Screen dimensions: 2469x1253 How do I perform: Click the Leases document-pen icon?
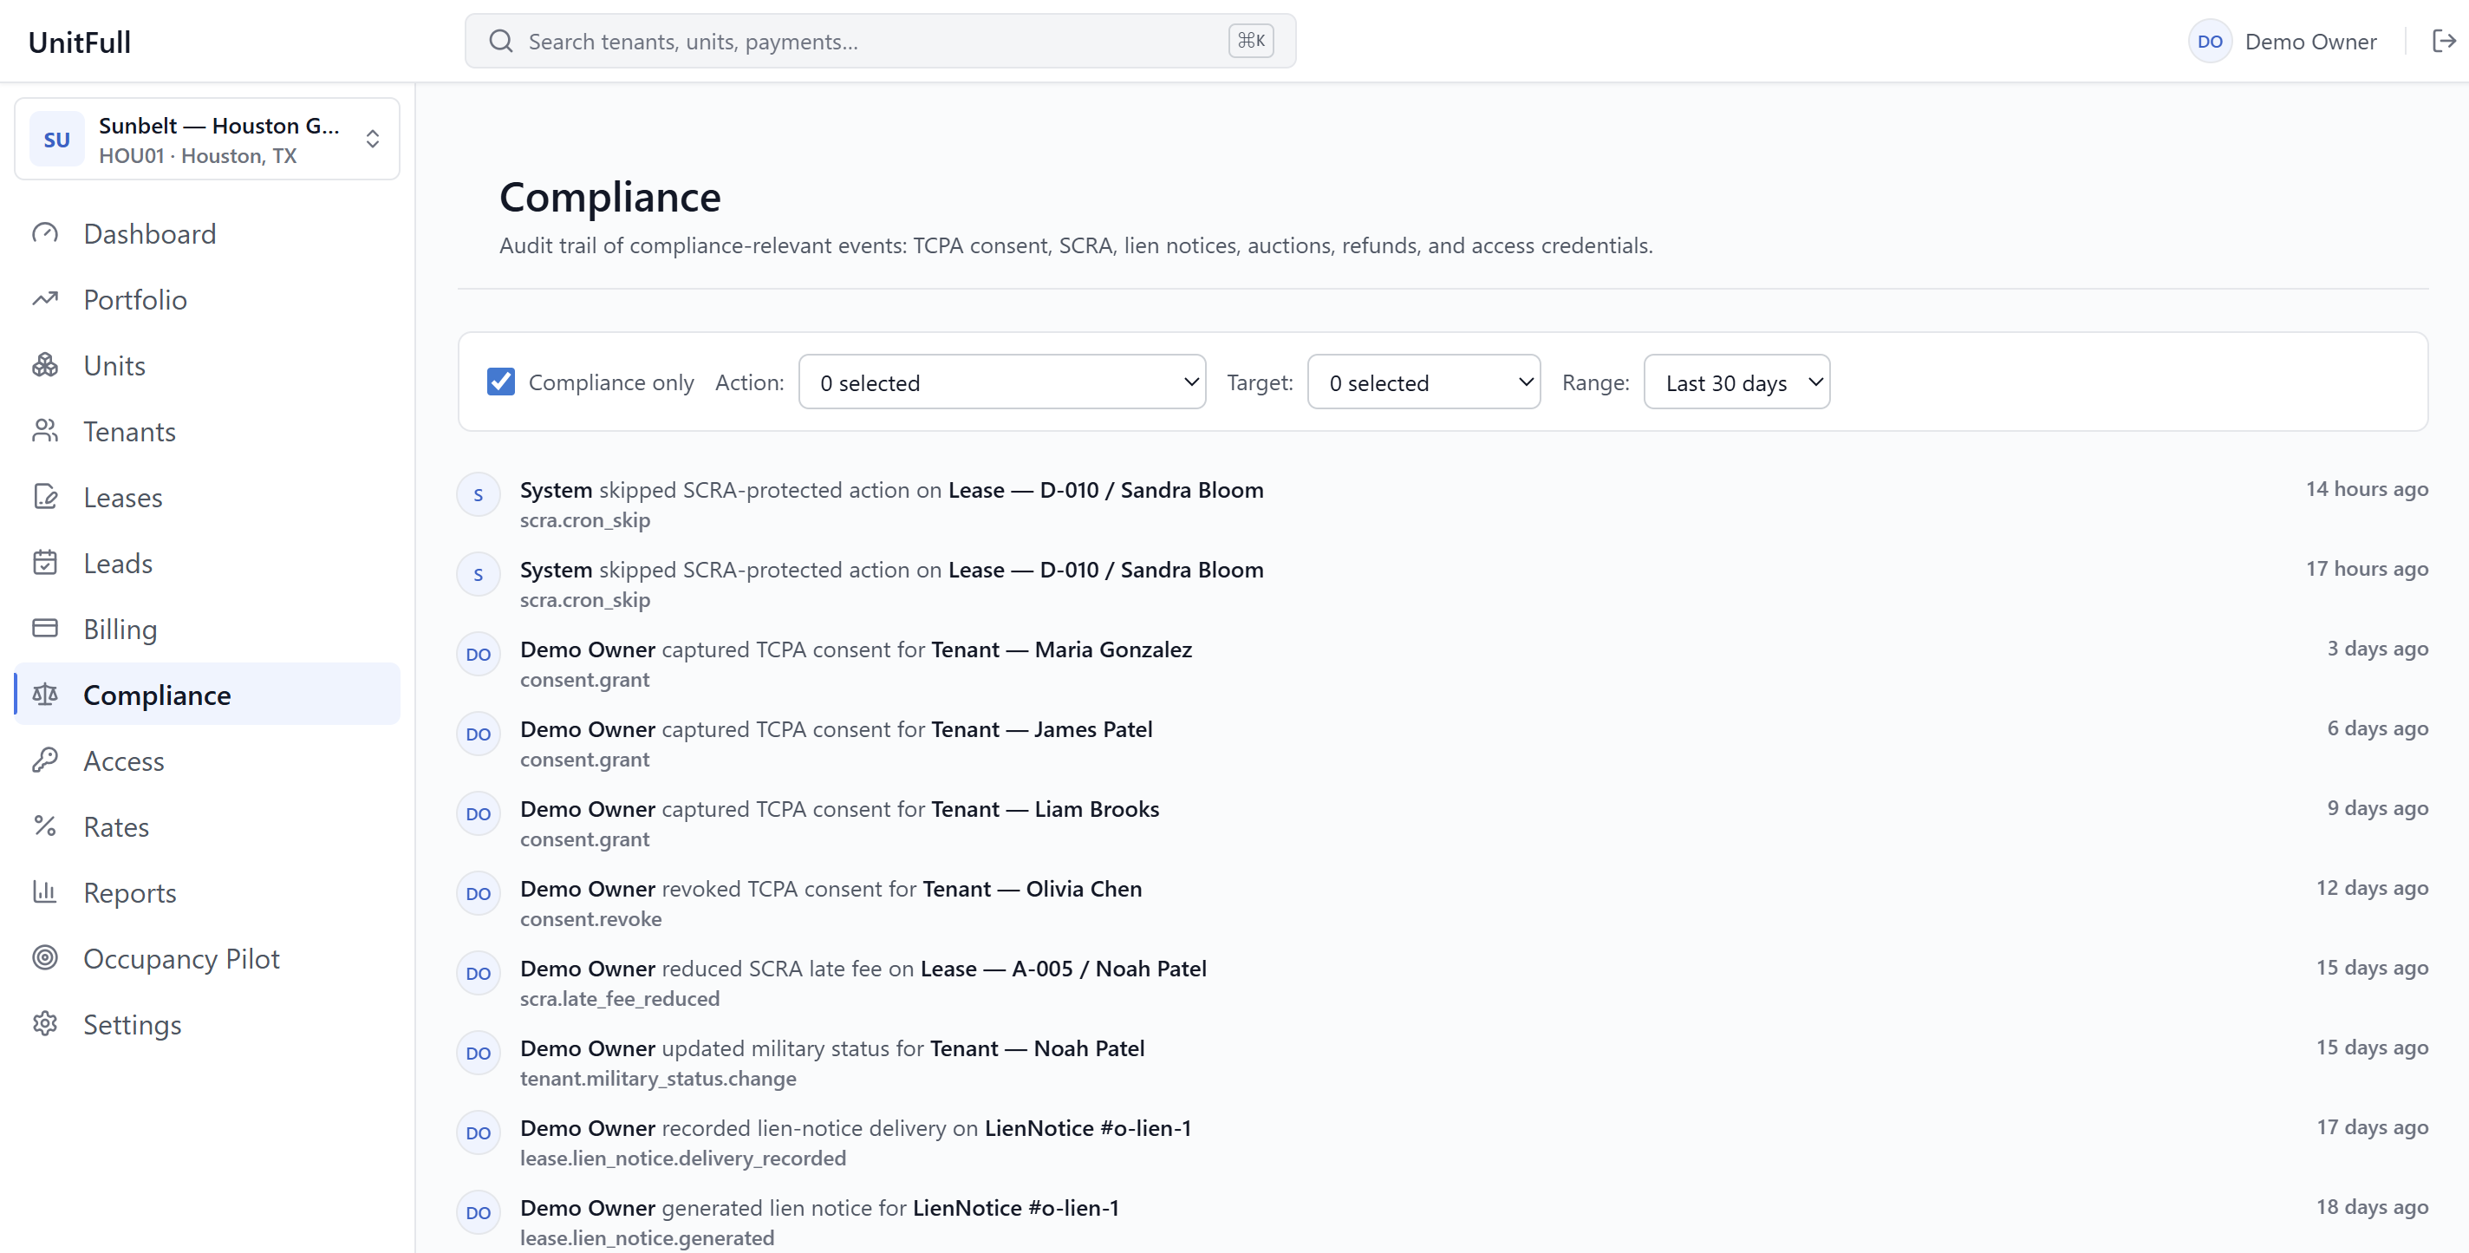(45, 497)
